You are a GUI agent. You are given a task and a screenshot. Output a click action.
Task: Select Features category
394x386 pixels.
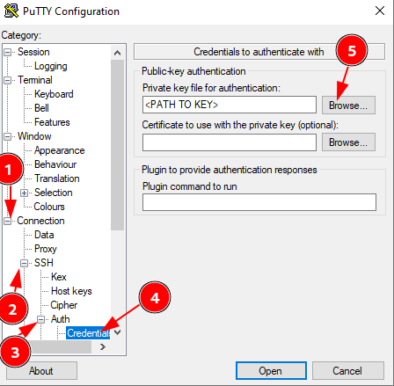point(52,122)
